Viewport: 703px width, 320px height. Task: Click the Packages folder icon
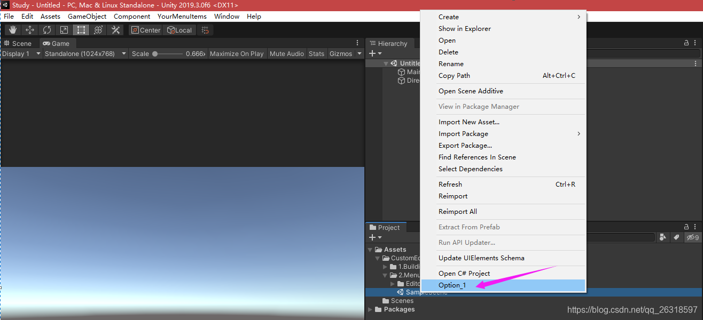pos(378,309)
